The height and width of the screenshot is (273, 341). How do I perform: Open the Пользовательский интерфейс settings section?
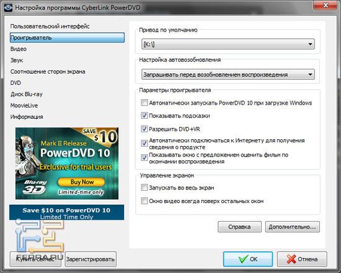[50, 26]
